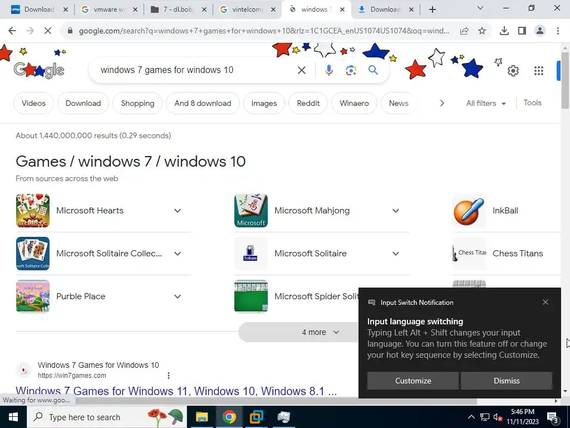Click the muted volume tray icon
This screenshot has width=570, height=428.
point(498,417)
